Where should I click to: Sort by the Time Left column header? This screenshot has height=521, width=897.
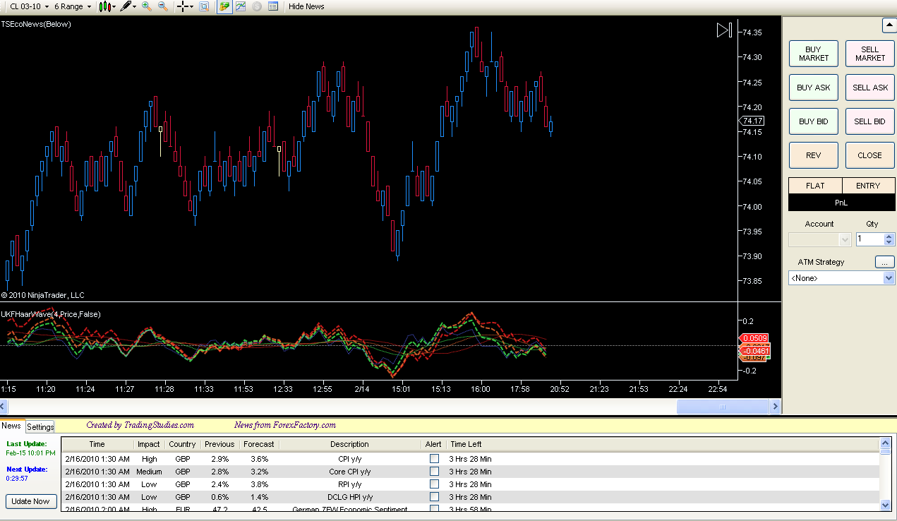click(x=466, y=444)
